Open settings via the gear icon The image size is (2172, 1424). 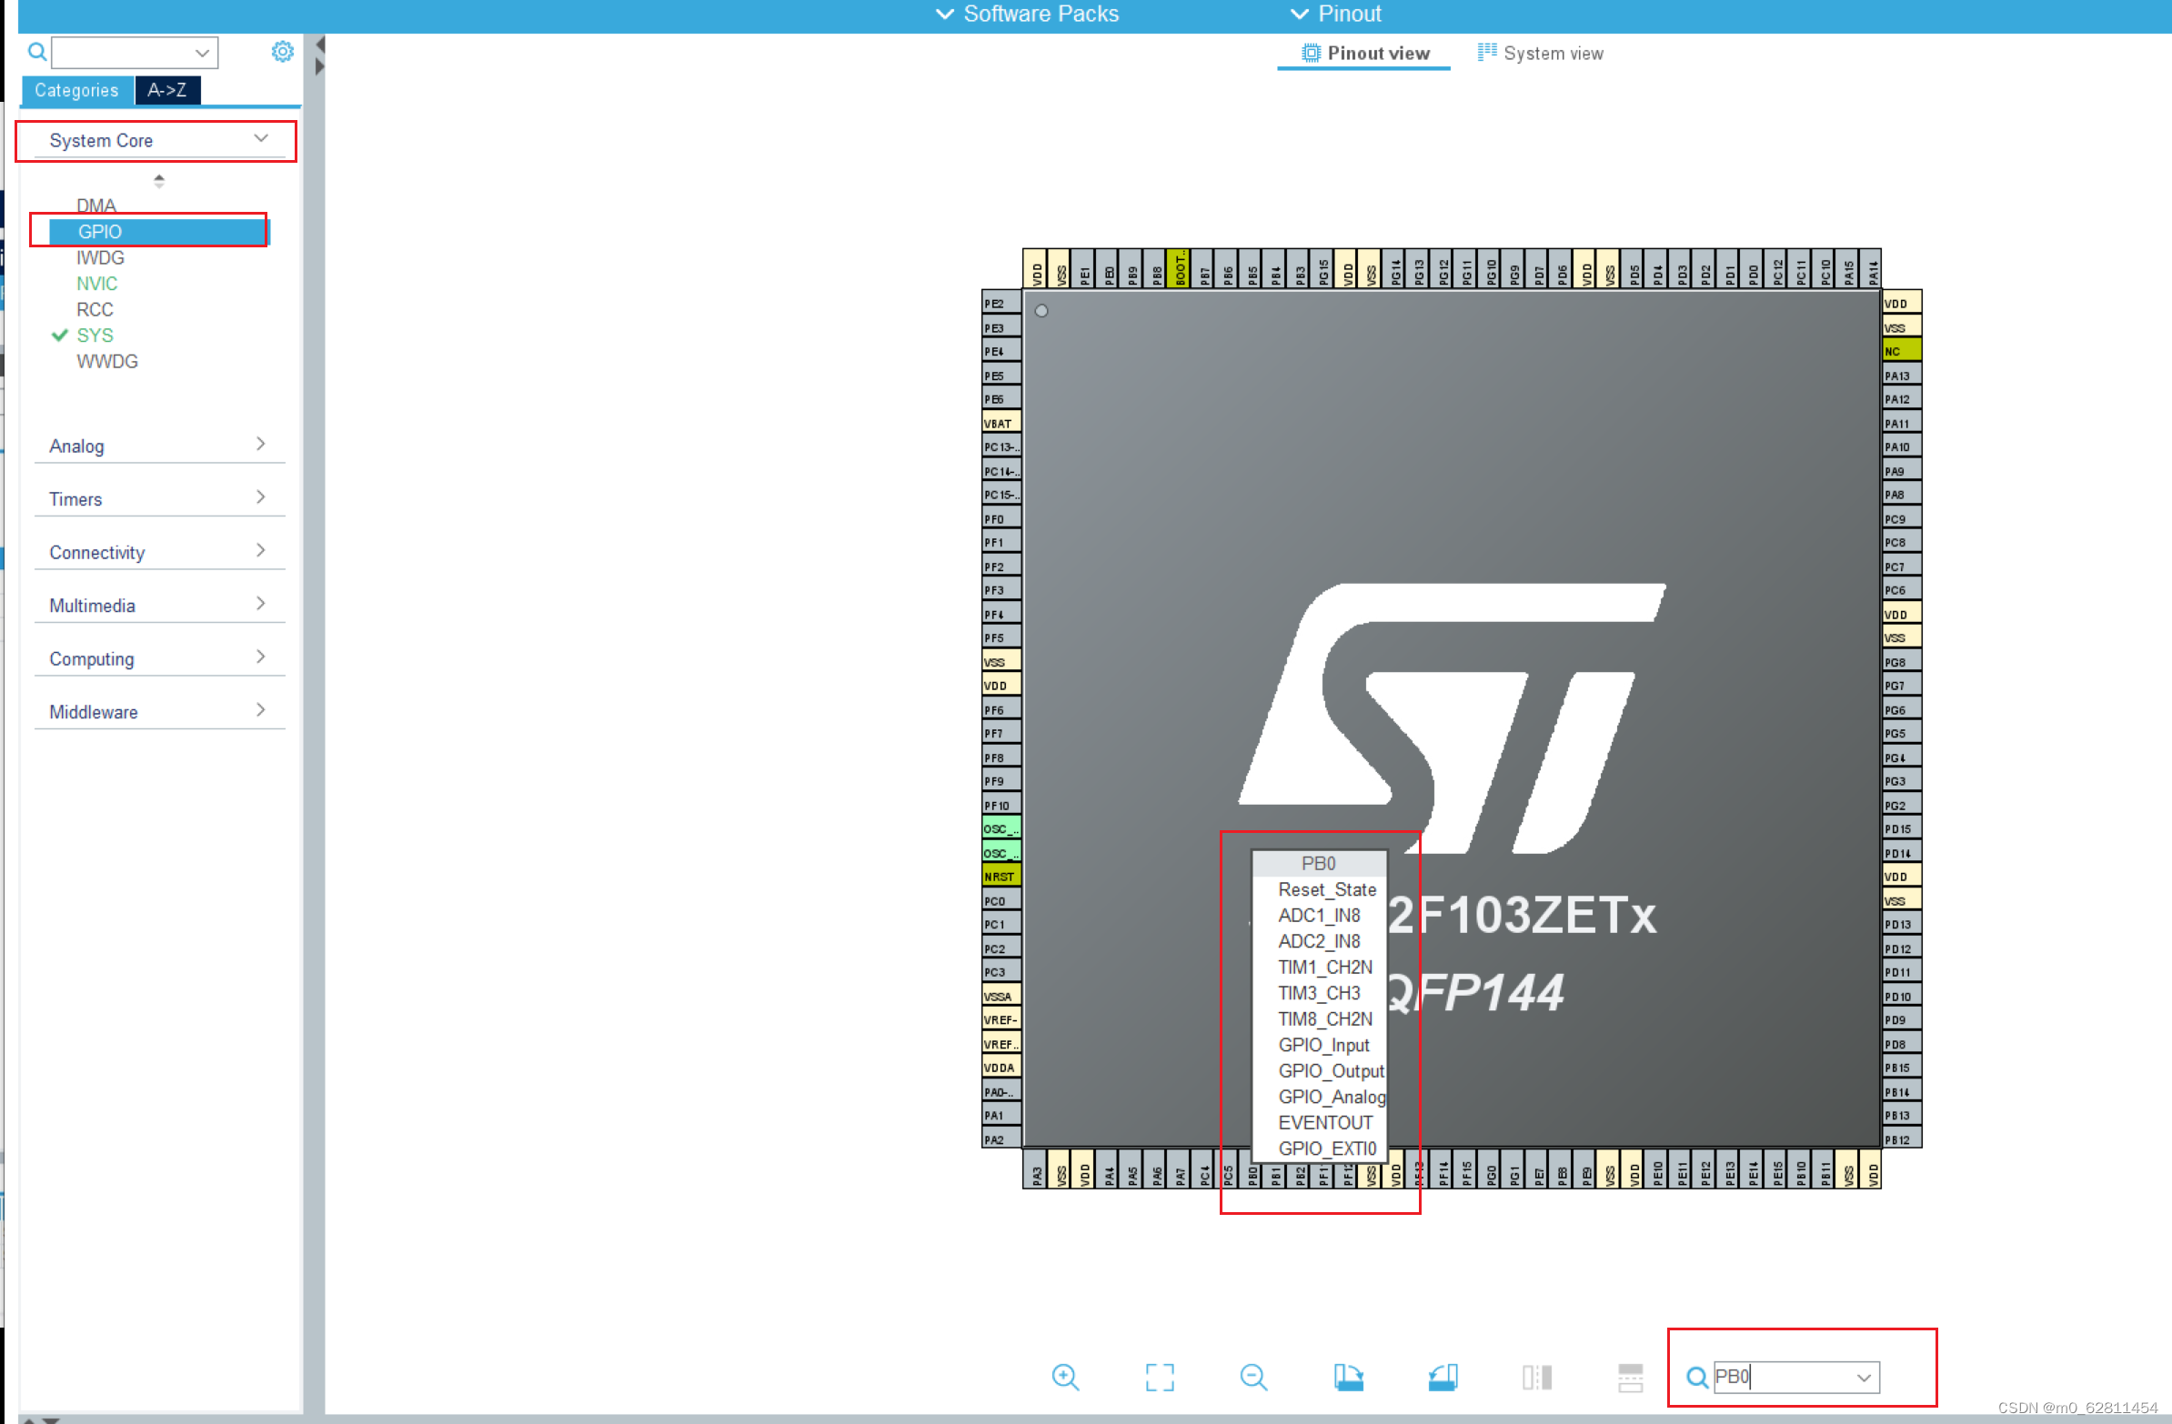click(x=283, y=51)
